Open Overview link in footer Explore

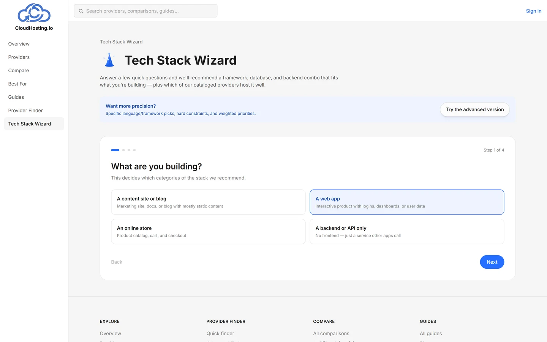tap(111, 333)
